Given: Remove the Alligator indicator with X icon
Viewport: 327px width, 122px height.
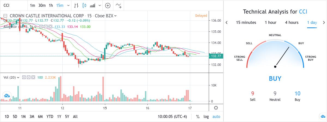Looking at the screenshot, I should coord(50,27).
